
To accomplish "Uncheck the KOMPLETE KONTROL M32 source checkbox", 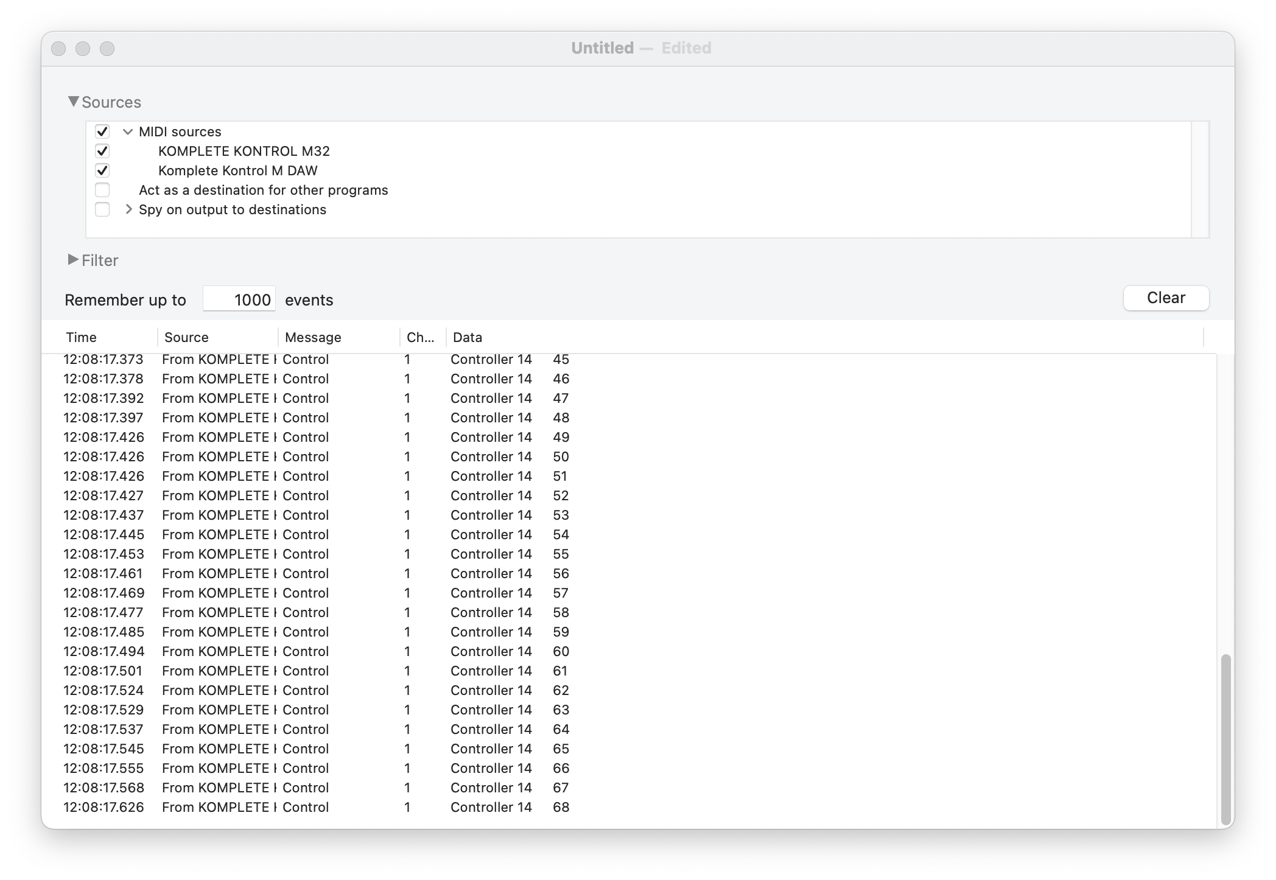I will click(102, 151).
